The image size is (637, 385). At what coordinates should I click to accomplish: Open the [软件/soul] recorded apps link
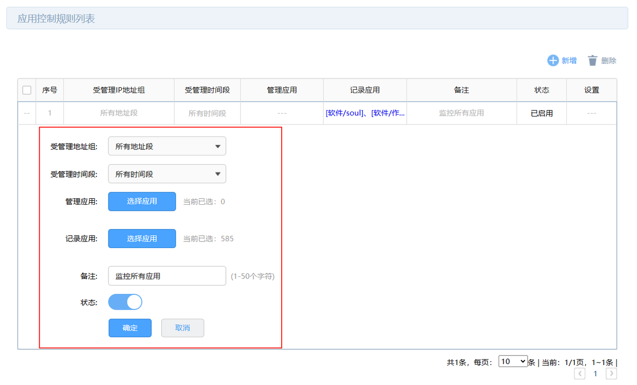point(344,113)
